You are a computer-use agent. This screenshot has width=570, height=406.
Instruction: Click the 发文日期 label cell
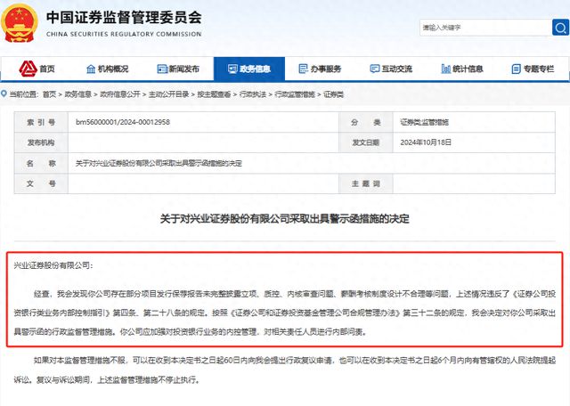point(366,142)
